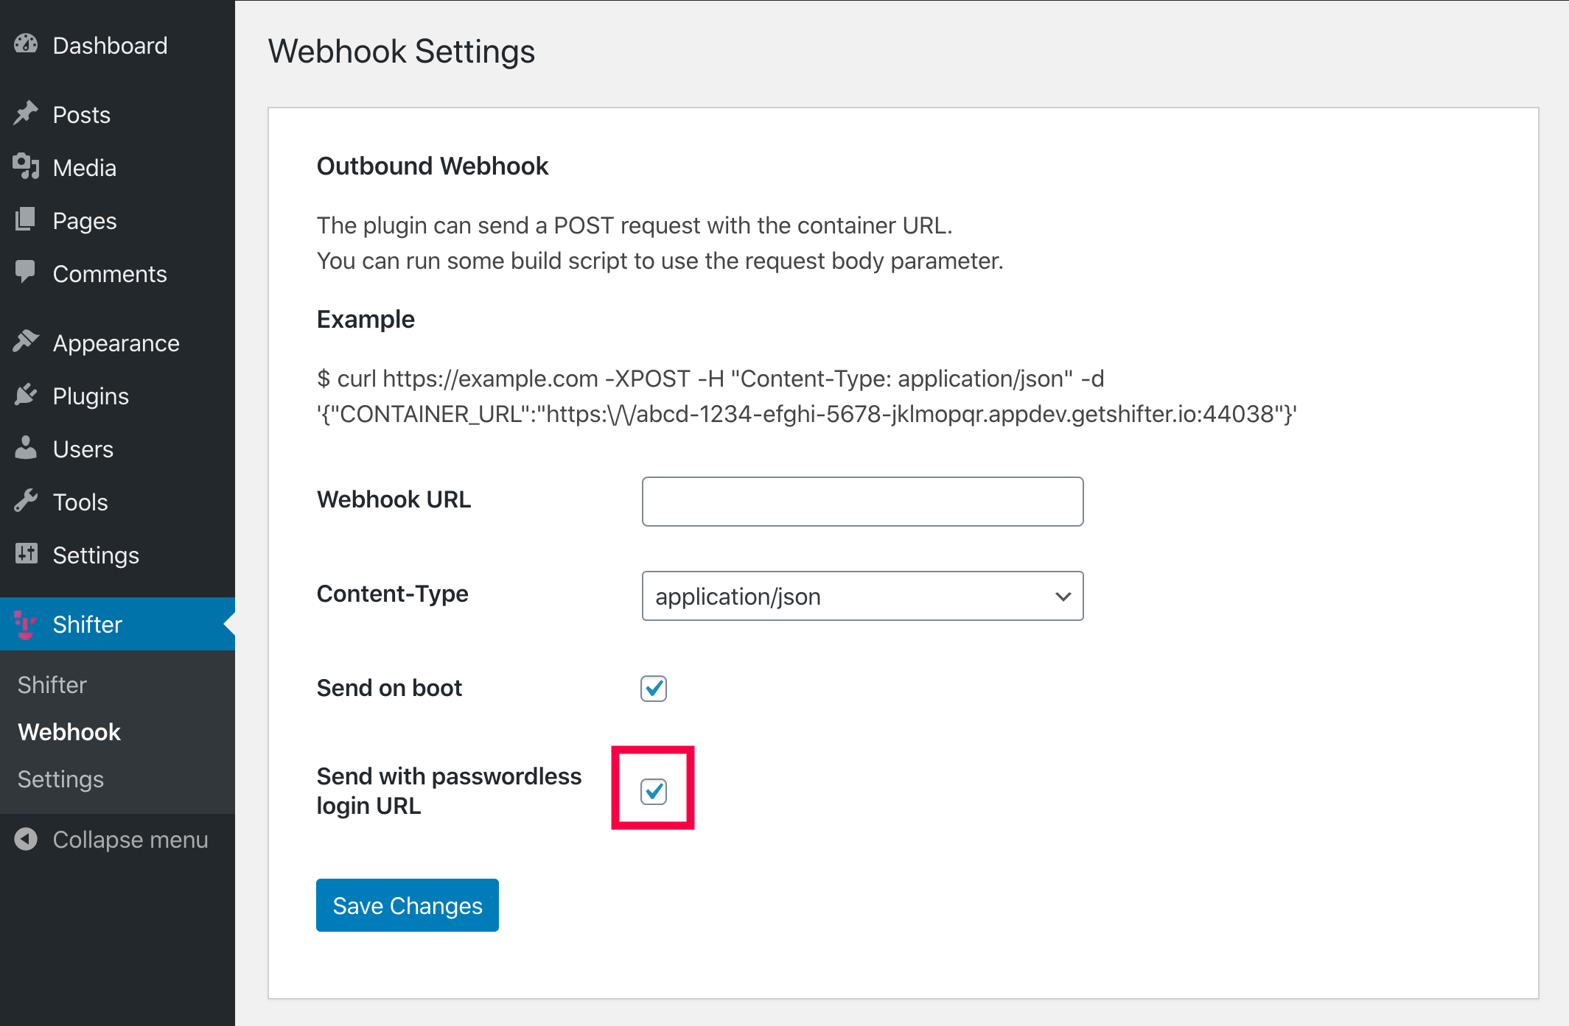Click the Dashboard gauge icon
1569x1026 pixels.
click(26, 44)
